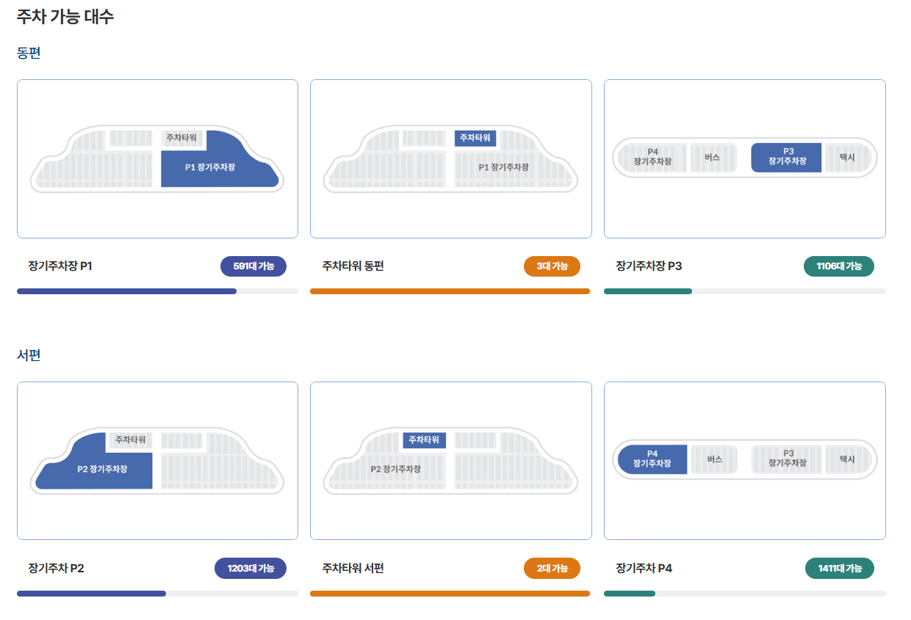Click the 장기주차 P4 occupancy bar
The height and width of the screenshot is (620, 911).
pyautogui.click(x=745, y=594)
